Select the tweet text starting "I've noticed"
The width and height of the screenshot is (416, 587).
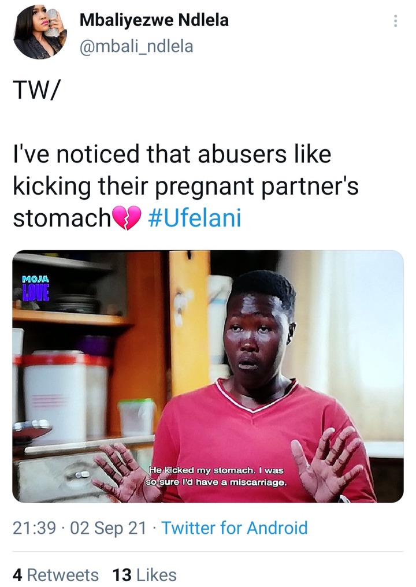[185, 185]
